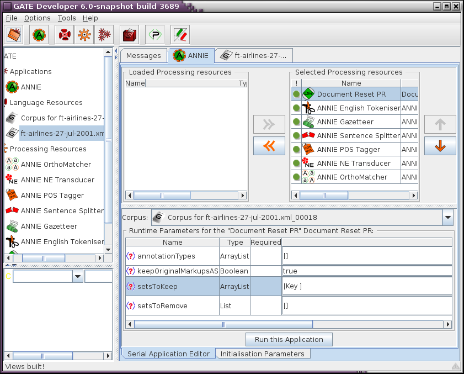Select ANNIE POS Tagger in the left tree
The image size is (464, 374).
45,196
